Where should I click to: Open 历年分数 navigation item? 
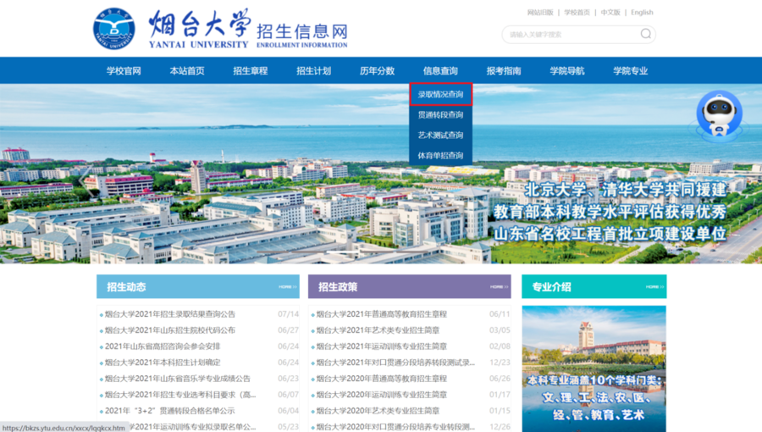[x=377, y=70]
